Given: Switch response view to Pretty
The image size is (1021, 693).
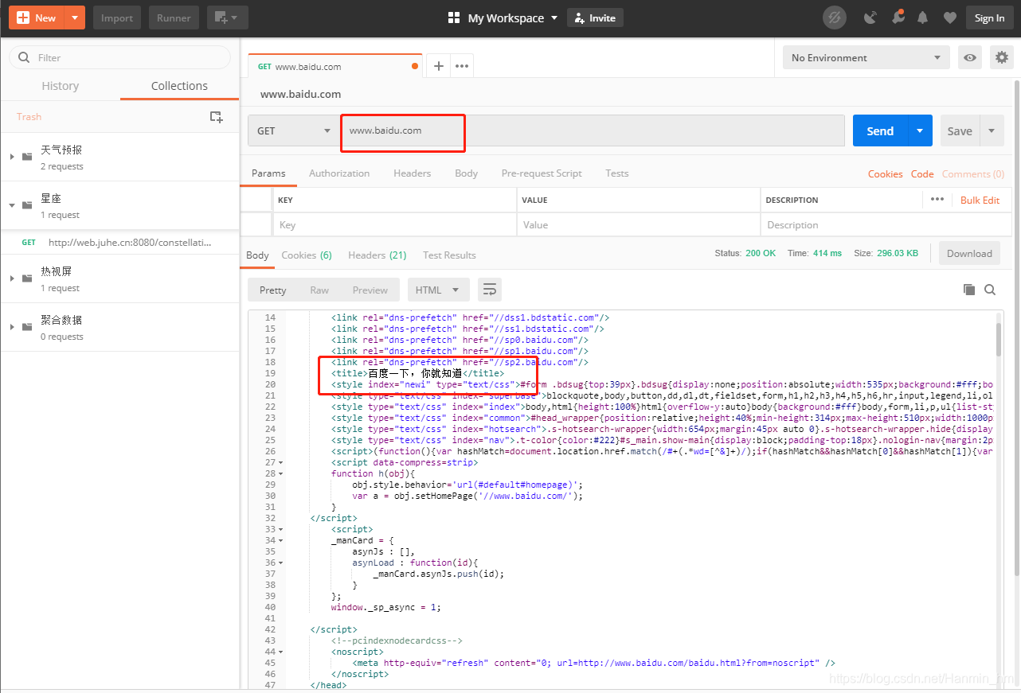Looking at the screenshot, I should (x=273, y=290).
